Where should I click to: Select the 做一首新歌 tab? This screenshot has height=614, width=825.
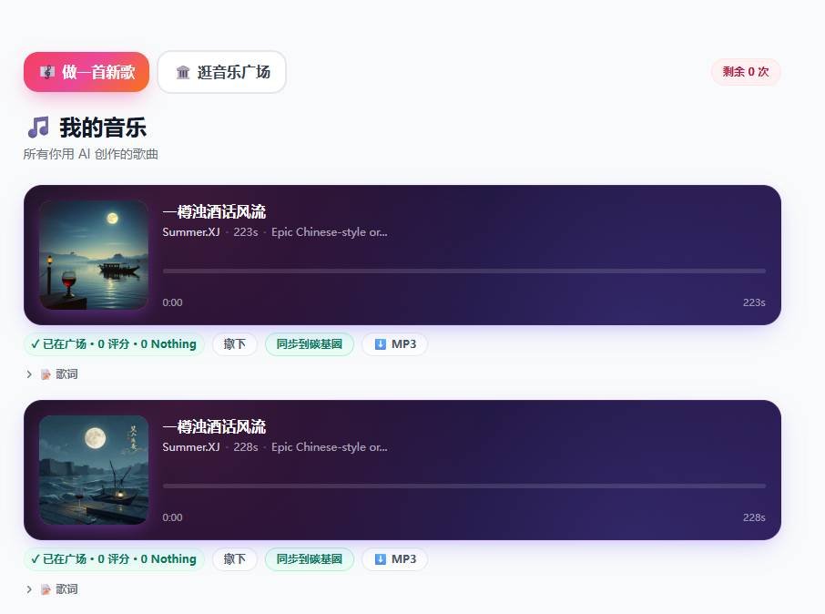87,72
